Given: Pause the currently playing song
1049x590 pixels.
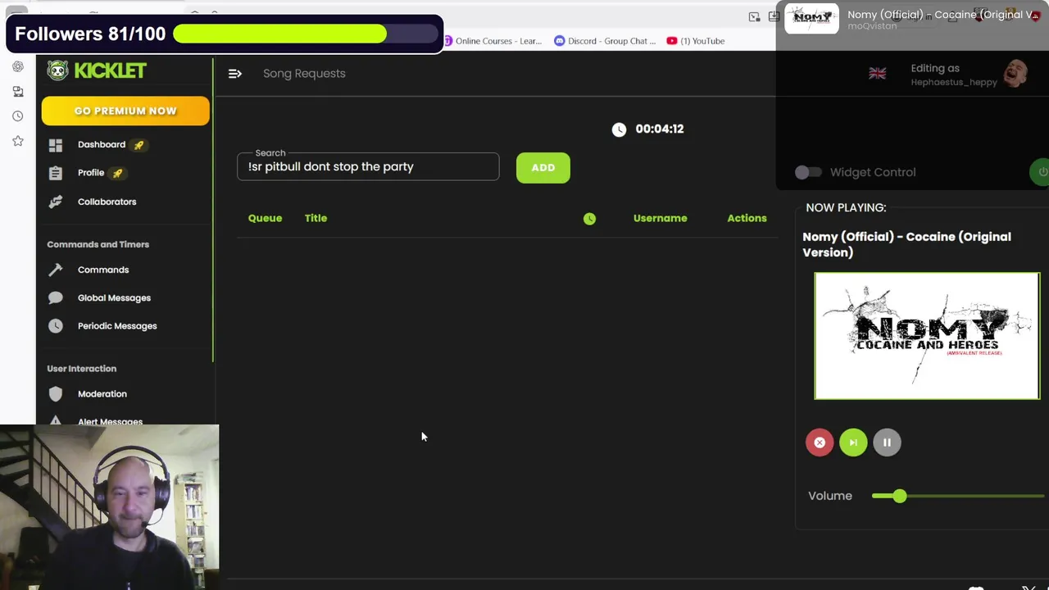Looking at the screenshot, I should (x=887, y=442).
